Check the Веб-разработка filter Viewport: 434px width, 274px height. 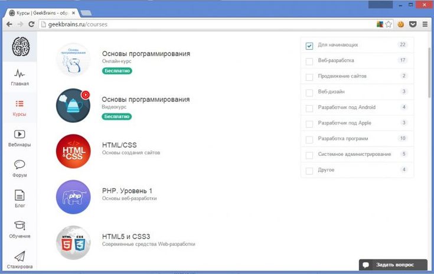tap(309, 61)
